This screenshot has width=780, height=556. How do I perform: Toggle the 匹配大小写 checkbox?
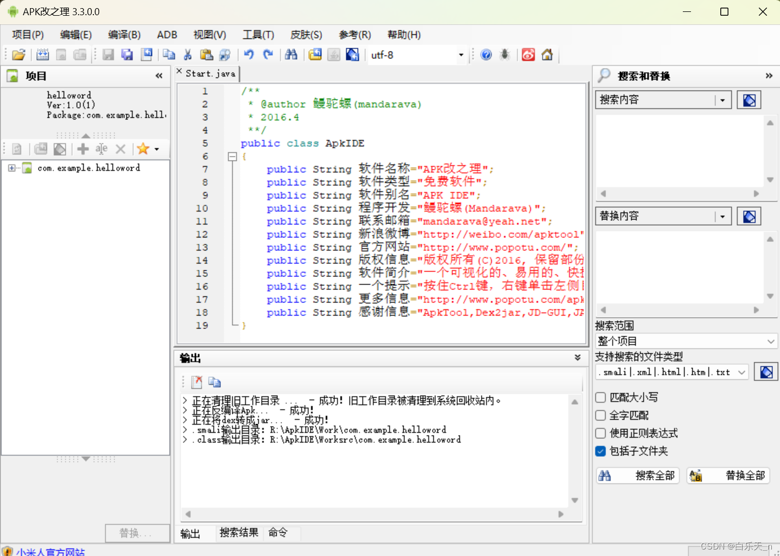[x=601, y=398]
